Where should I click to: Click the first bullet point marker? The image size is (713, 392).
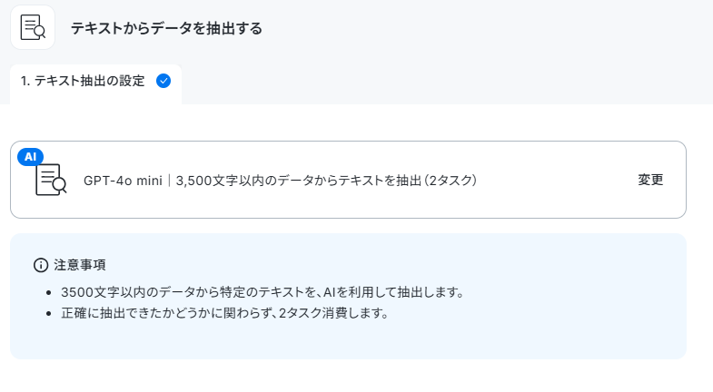[x=49, y=292]
